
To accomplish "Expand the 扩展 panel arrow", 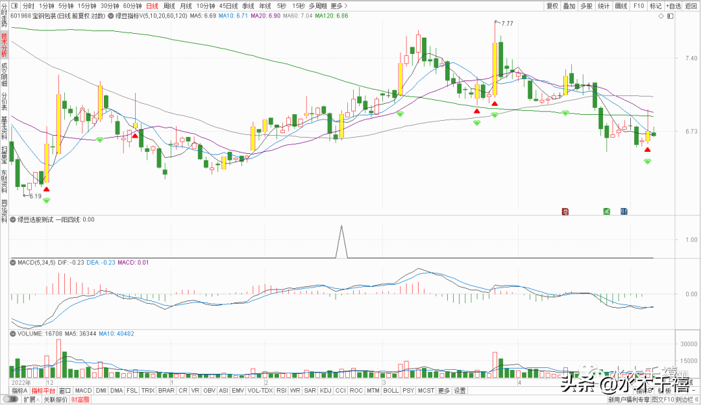I will pyautogui.click(x=39, y=399).
